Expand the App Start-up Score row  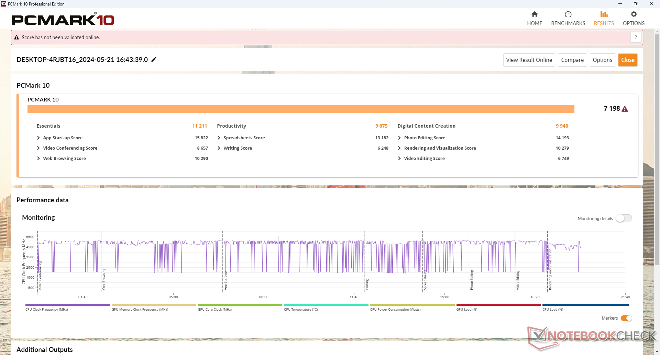38,138
